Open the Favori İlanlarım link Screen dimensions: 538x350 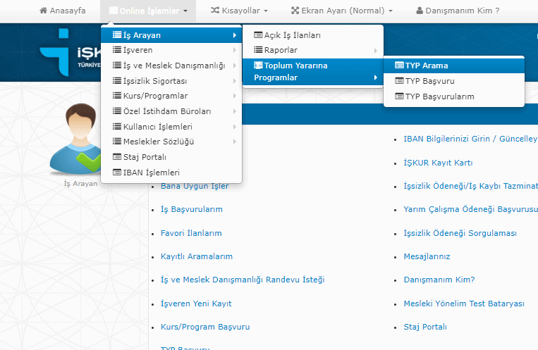(x=191, y=233)
